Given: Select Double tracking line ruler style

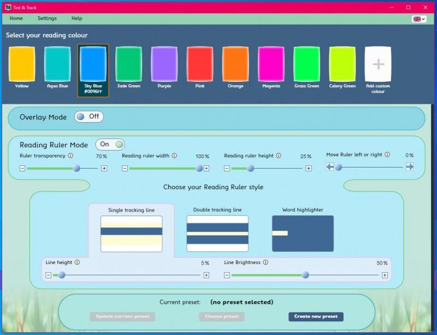Looking at the screenshot, I should (x=217, y=234).
